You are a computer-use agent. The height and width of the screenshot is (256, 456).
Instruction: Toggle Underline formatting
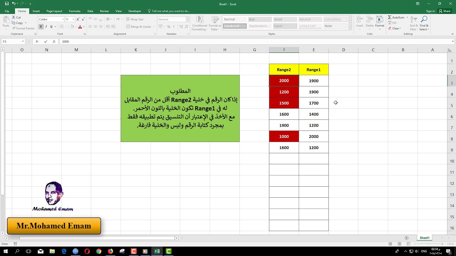51,27
